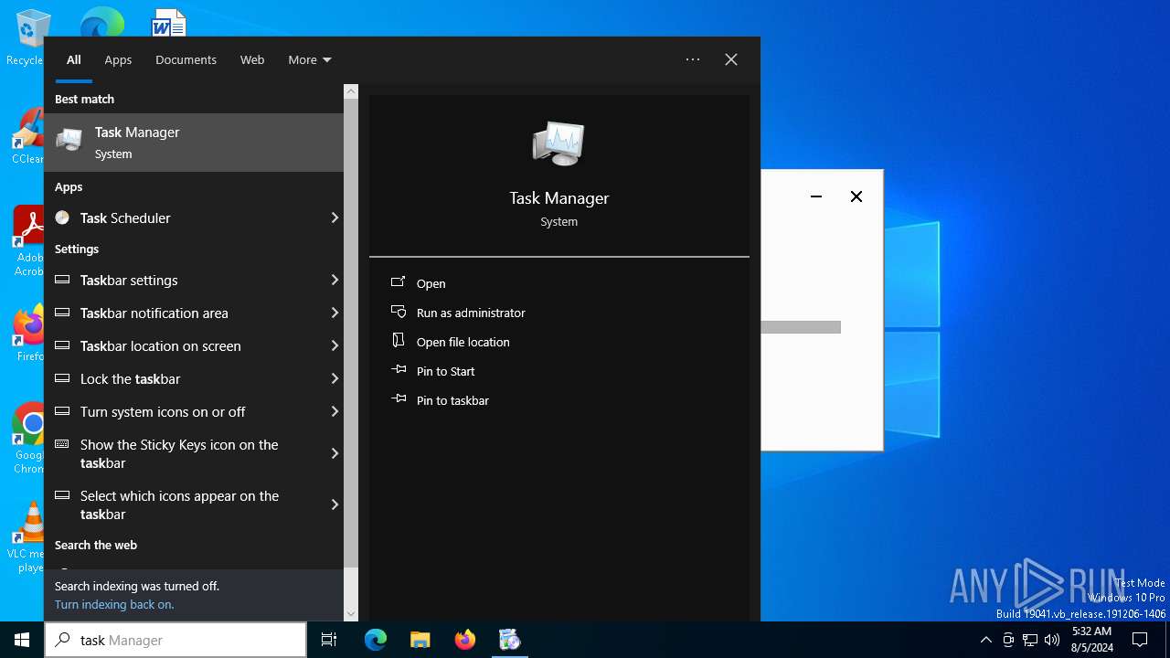Image resolution: width=1170 pixels, height=658 pixels.
Task: Click the results list scroll up arrow
Action: coord(351,91)
